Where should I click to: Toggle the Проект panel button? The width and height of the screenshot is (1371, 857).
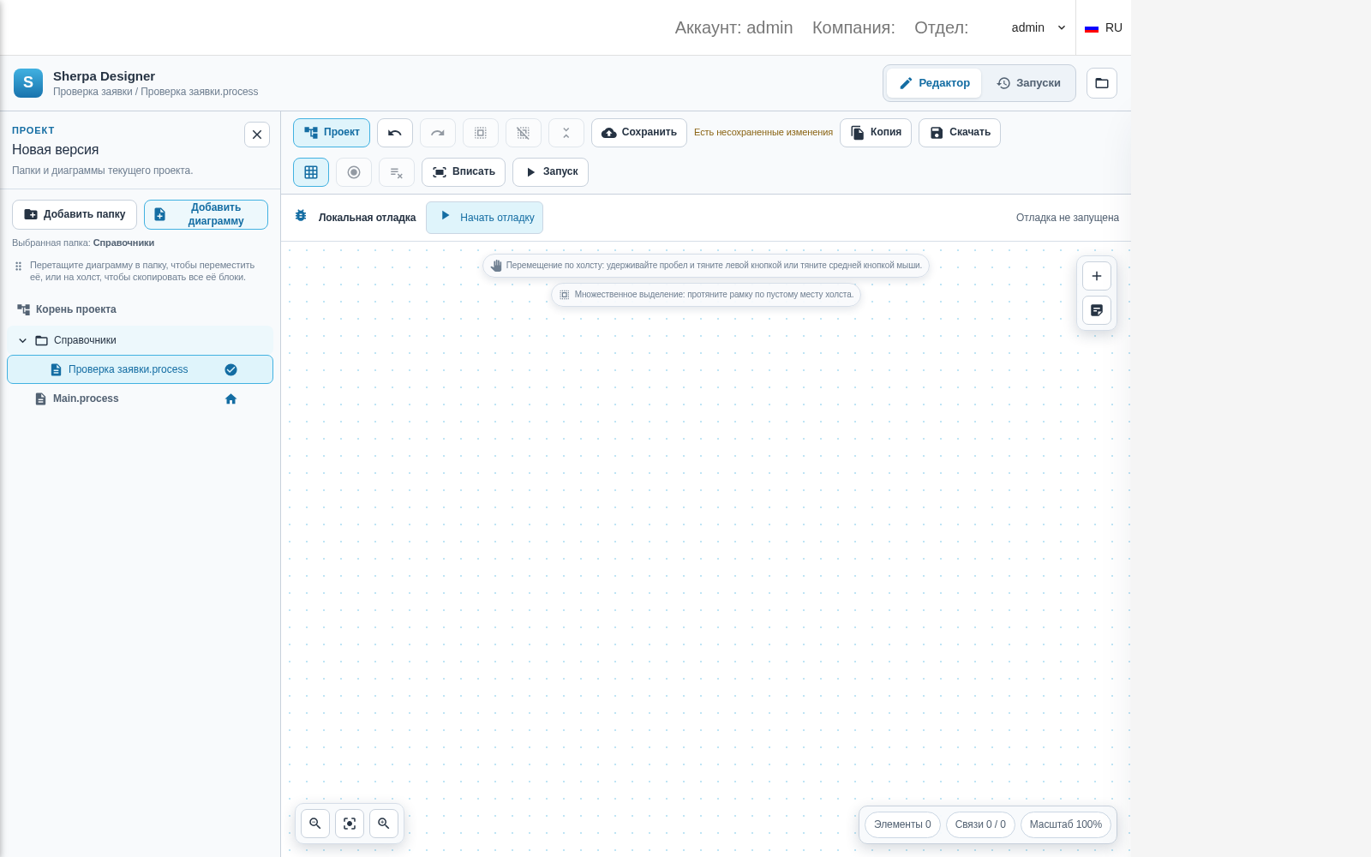click(x=332, y=133)
